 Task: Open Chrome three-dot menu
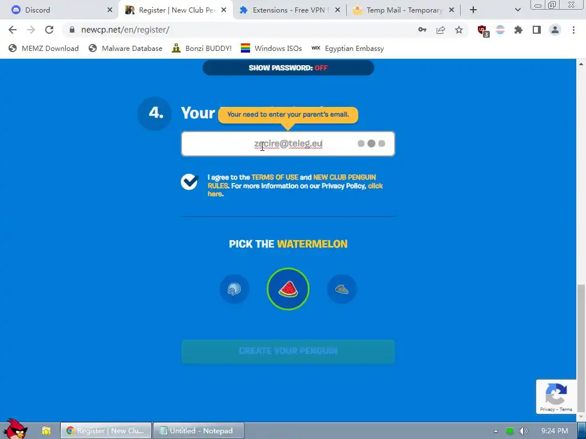pyautogui.click(x=573, y=30)
